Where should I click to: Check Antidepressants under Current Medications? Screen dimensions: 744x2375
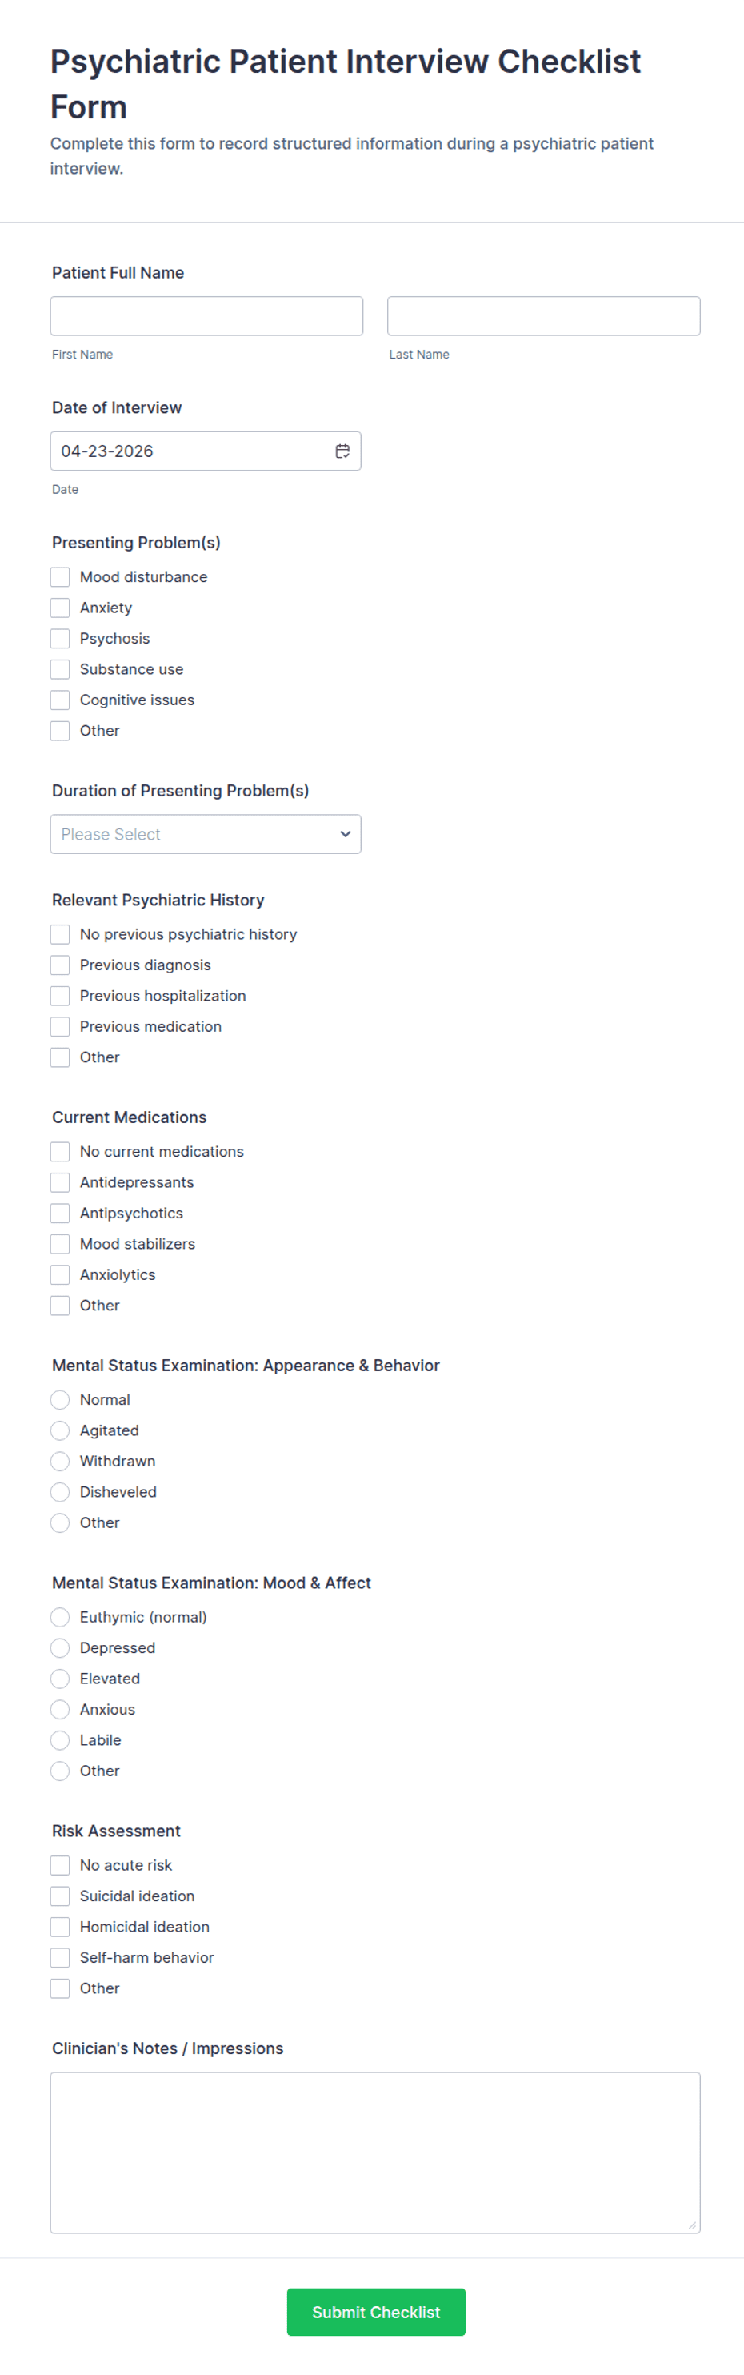59,1182
